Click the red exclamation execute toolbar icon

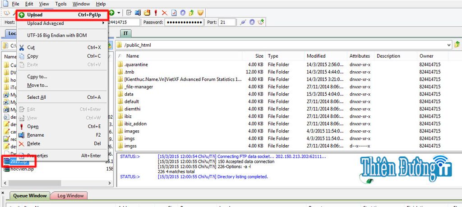pyautogui.click(x=156, y=13)
